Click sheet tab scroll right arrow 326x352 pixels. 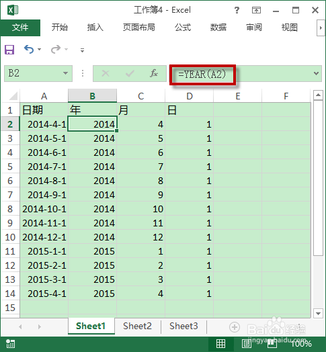point(40,326)
